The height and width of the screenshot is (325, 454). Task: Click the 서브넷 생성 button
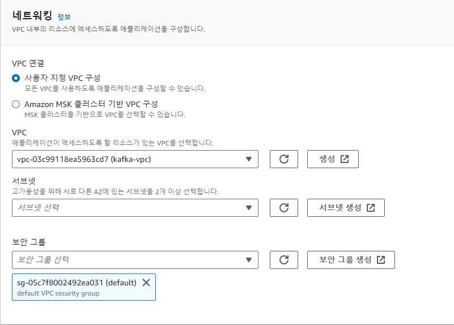pyautogui.click(x=346, y=208)
